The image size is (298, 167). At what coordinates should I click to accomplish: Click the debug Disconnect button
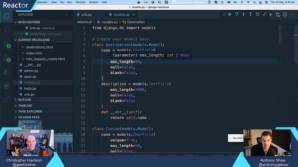click(x=264, y=14)
